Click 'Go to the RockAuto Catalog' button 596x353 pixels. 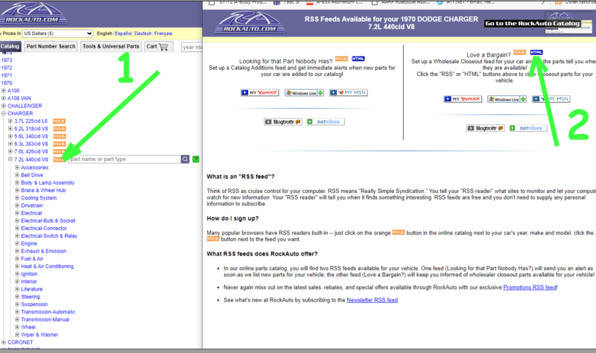pyautogui.click(x=533, y=23)
